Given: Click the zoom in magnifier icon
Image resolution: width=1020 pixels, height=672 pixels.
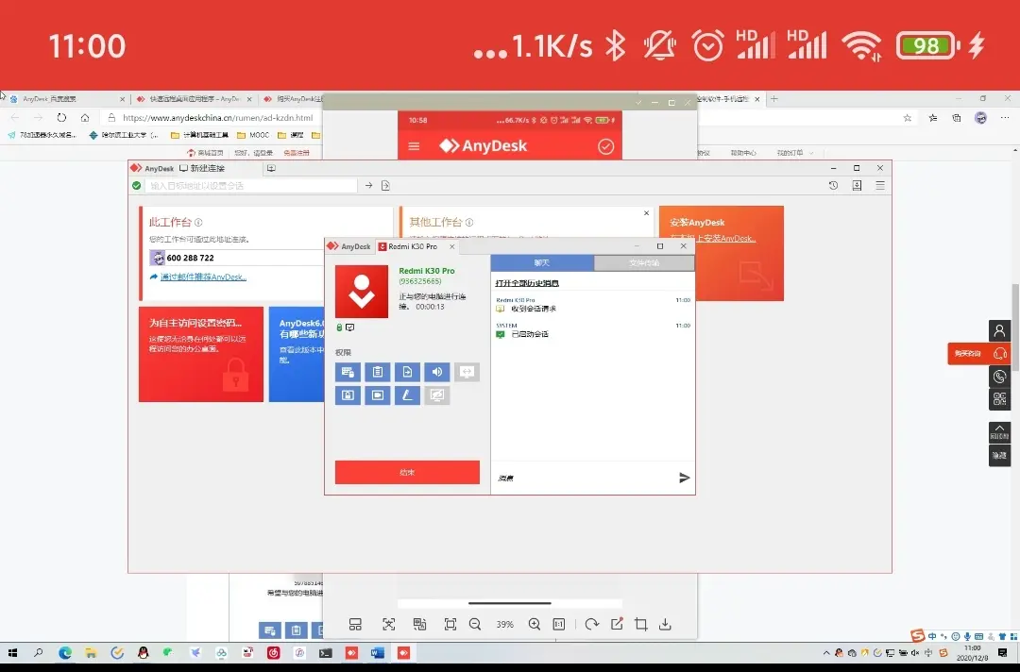Looking at the screenshot, I should pos(534,624).
